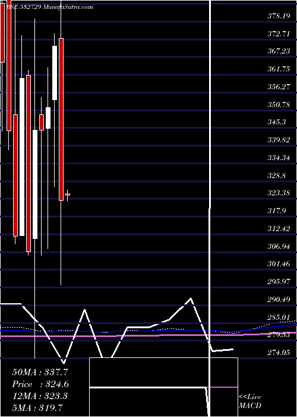Click the 328.8 price axis label
This screenshot has width=297, height=417.
click(x=277, y=175)
